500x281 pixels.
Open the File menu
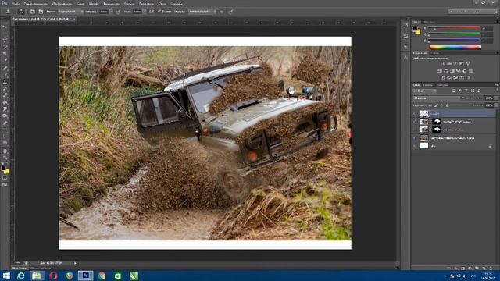(x=16, y=4)
